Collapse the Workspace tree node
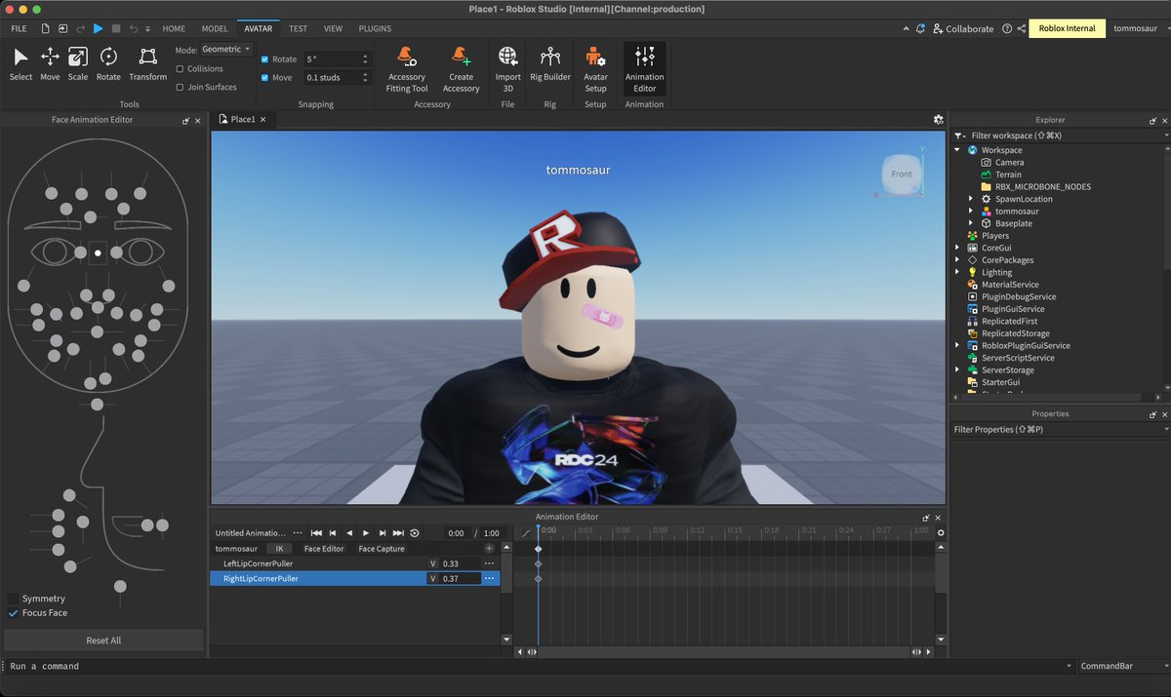The image size is (1171, 697). tap(958, 150)
